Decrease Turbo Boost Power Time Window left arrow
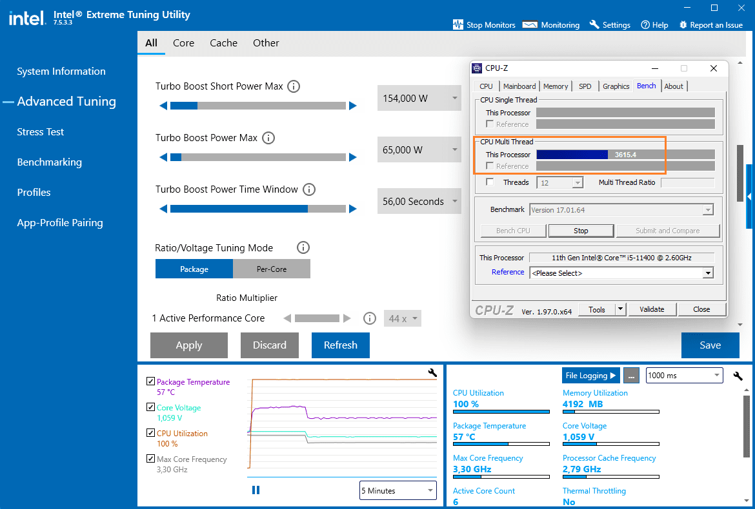 pyautogui.click(x=163, y=209)
